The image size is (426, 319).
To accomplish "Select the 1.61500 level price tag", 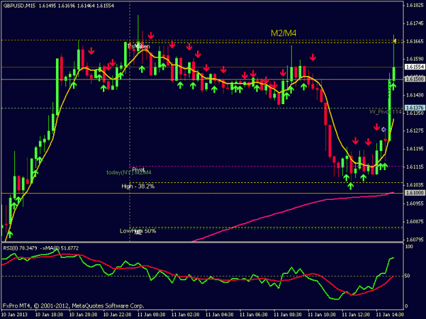I will click(414, 79).
